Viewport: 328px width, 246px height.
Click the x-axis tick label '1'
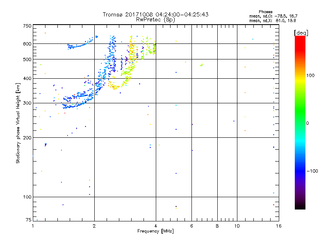tap(33, 226)
